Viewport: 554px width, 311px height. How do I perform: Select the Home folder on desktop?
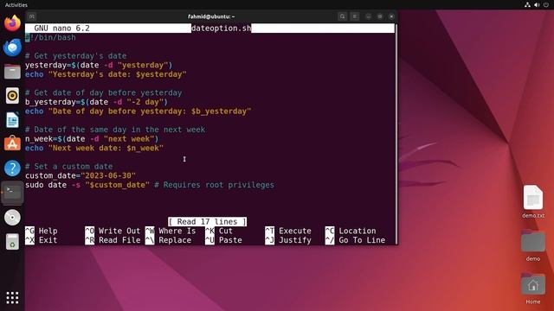click(x=533, y=288)
